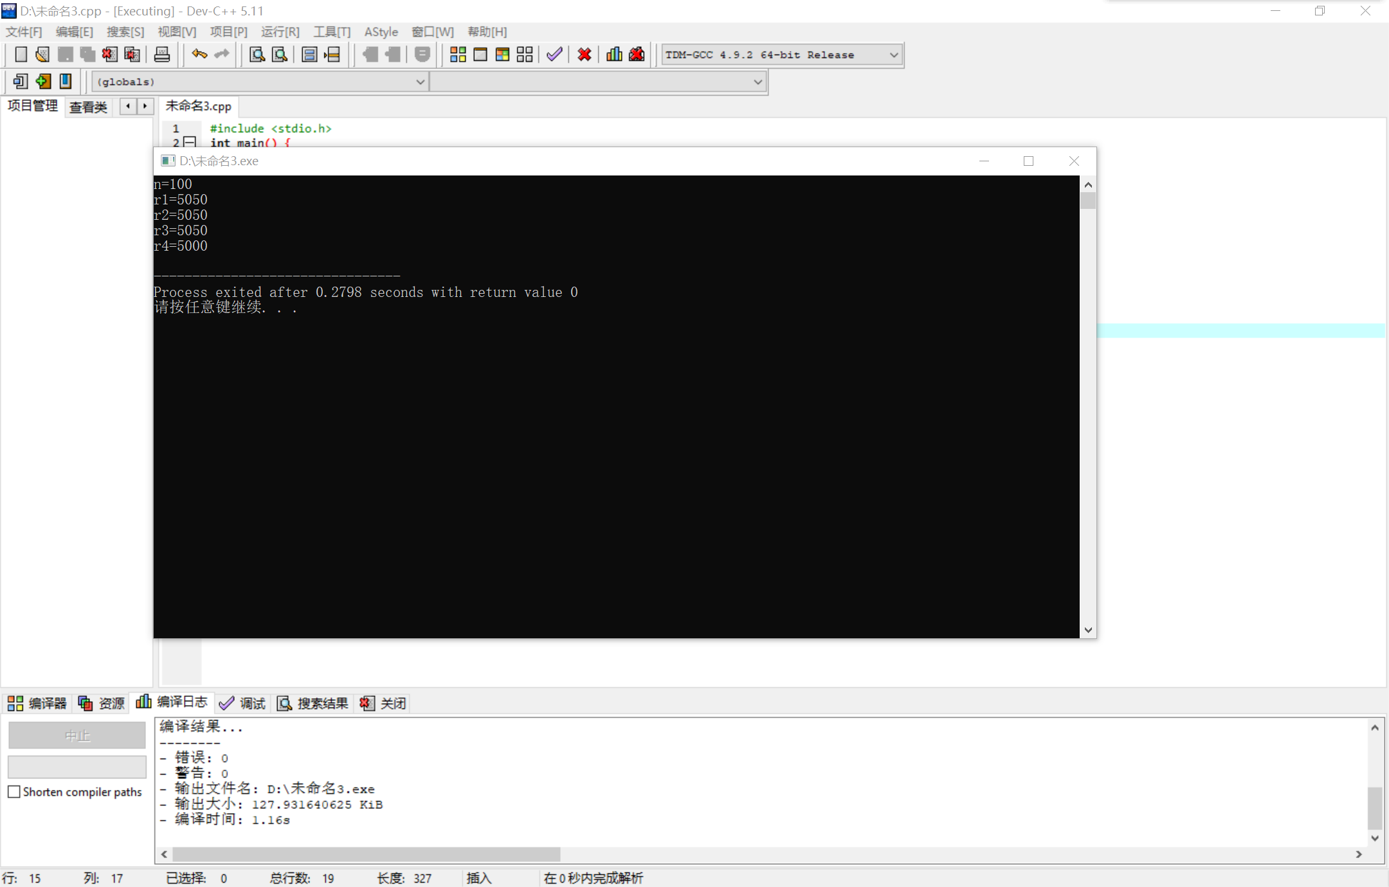Click the first Find magnifier icon

tap(257, 55)
